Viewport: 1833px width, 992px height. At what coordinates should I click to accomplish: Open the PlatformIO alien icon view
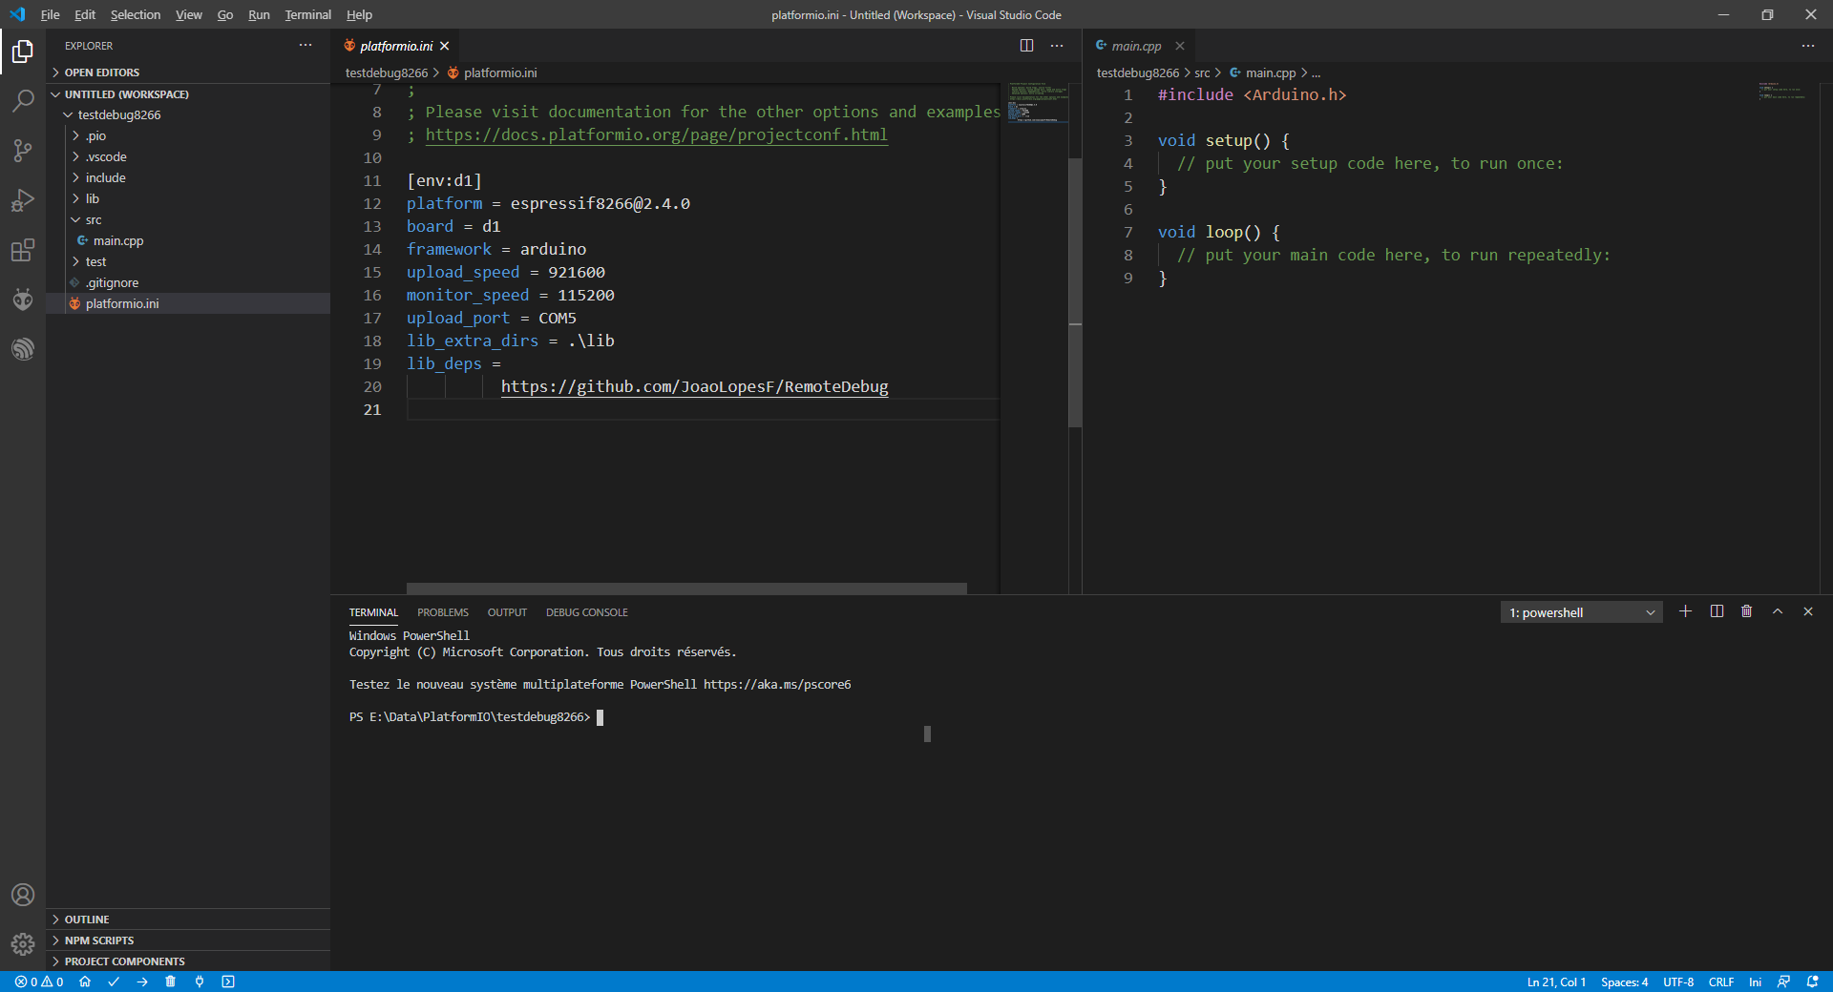coord(23,300)
